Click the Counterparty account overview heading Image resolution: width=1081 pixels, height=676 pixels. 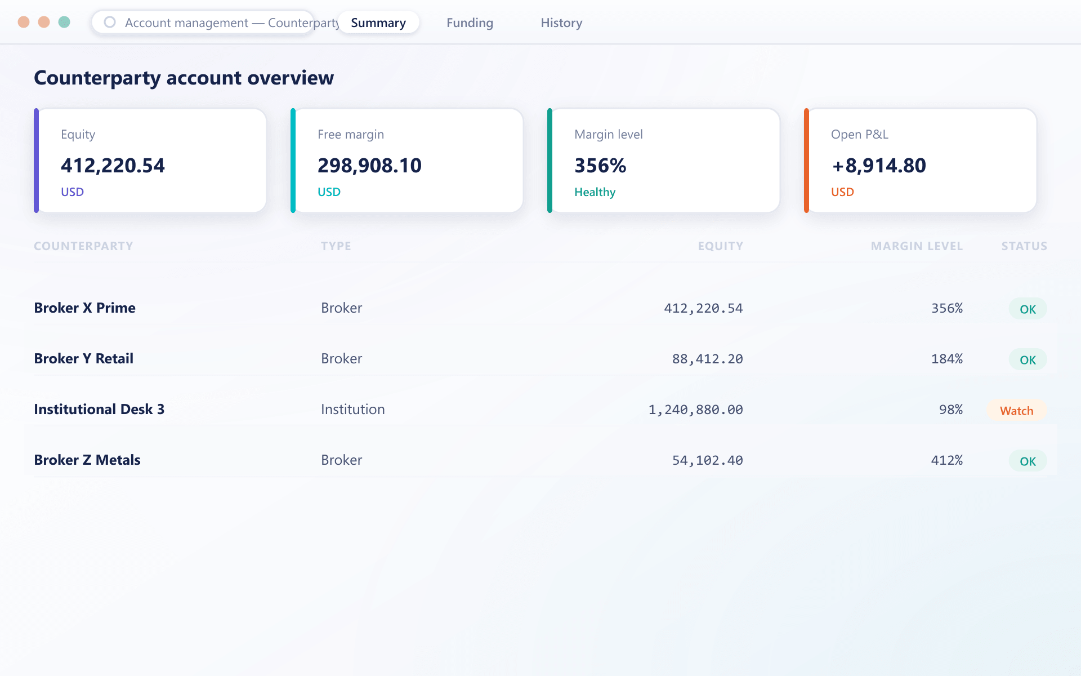[x=184, y=78]
